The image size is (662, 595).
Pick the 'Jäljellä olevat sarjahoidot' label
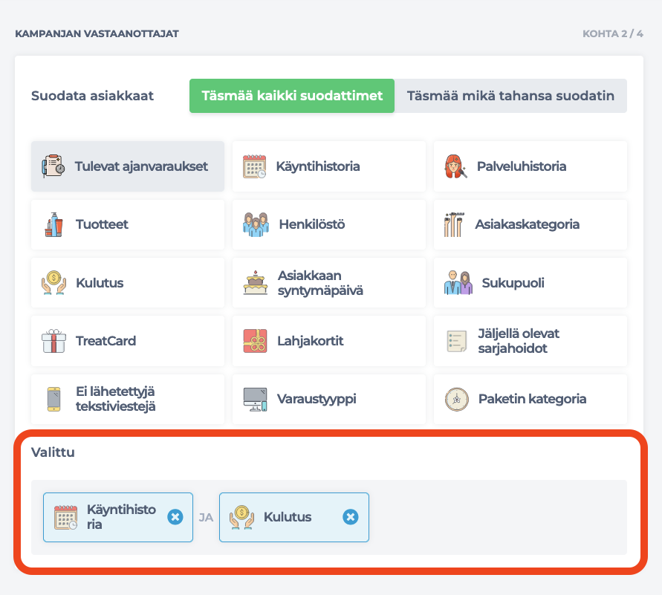(x=519, y=341)
